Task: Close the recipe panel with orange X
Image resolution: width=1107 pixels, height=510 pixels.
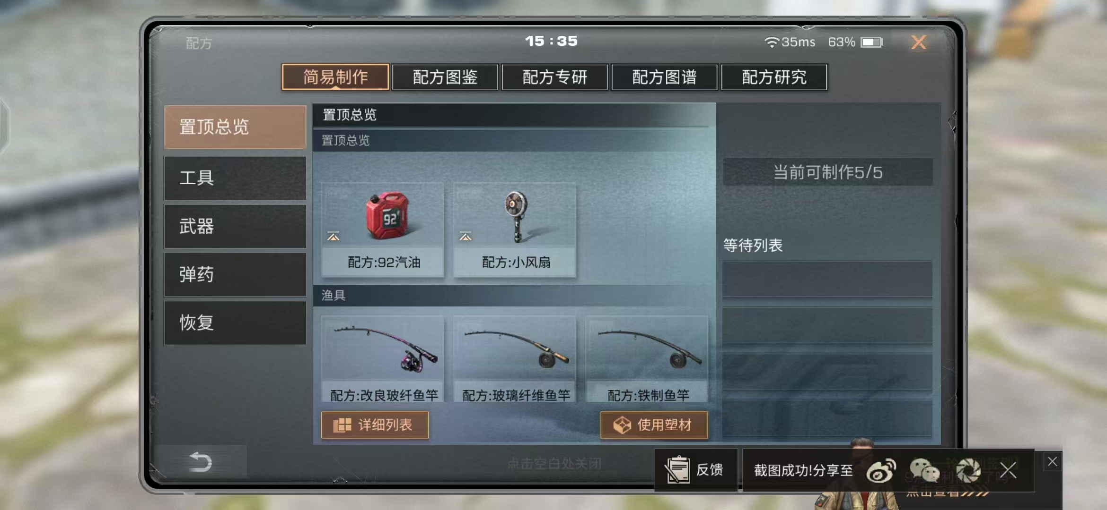Action: pyautogui.click(x=919, y=42)
